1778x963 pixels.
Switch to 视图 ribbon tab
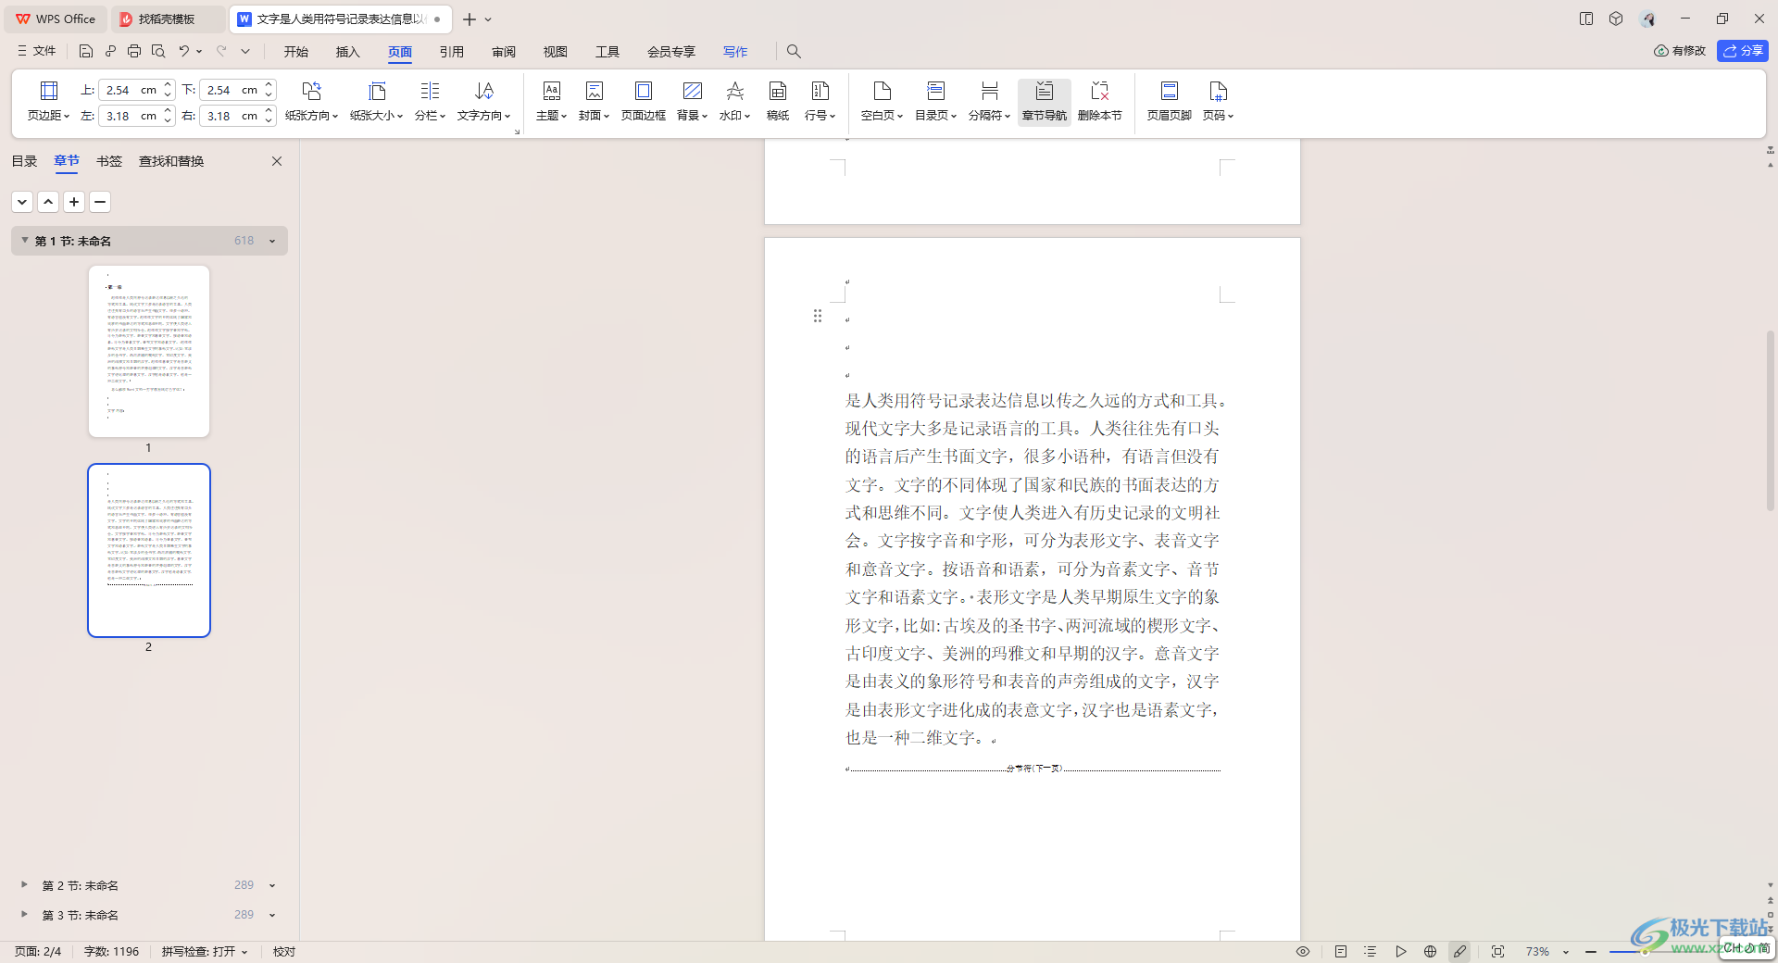[556, 52]
